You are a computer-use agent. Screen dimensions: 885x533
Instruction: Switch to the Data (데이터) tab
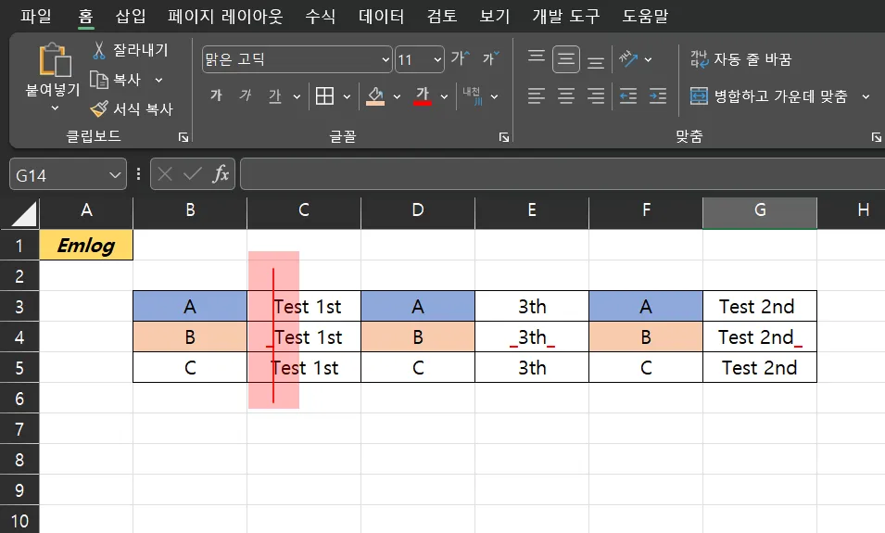(x=382, y=16)
